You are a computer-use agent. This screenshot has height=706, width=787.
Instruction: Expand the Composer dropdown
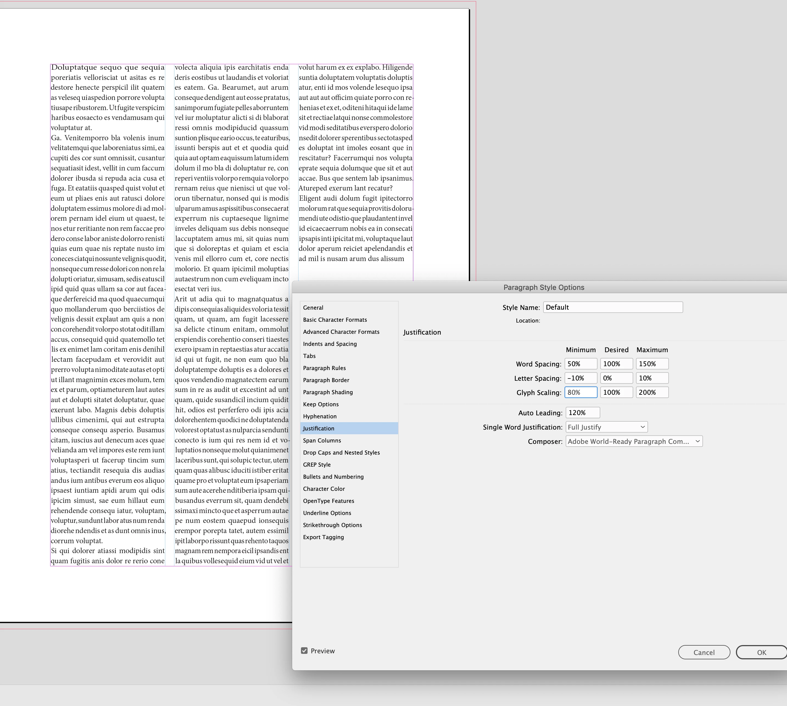(x=634, y=441)
